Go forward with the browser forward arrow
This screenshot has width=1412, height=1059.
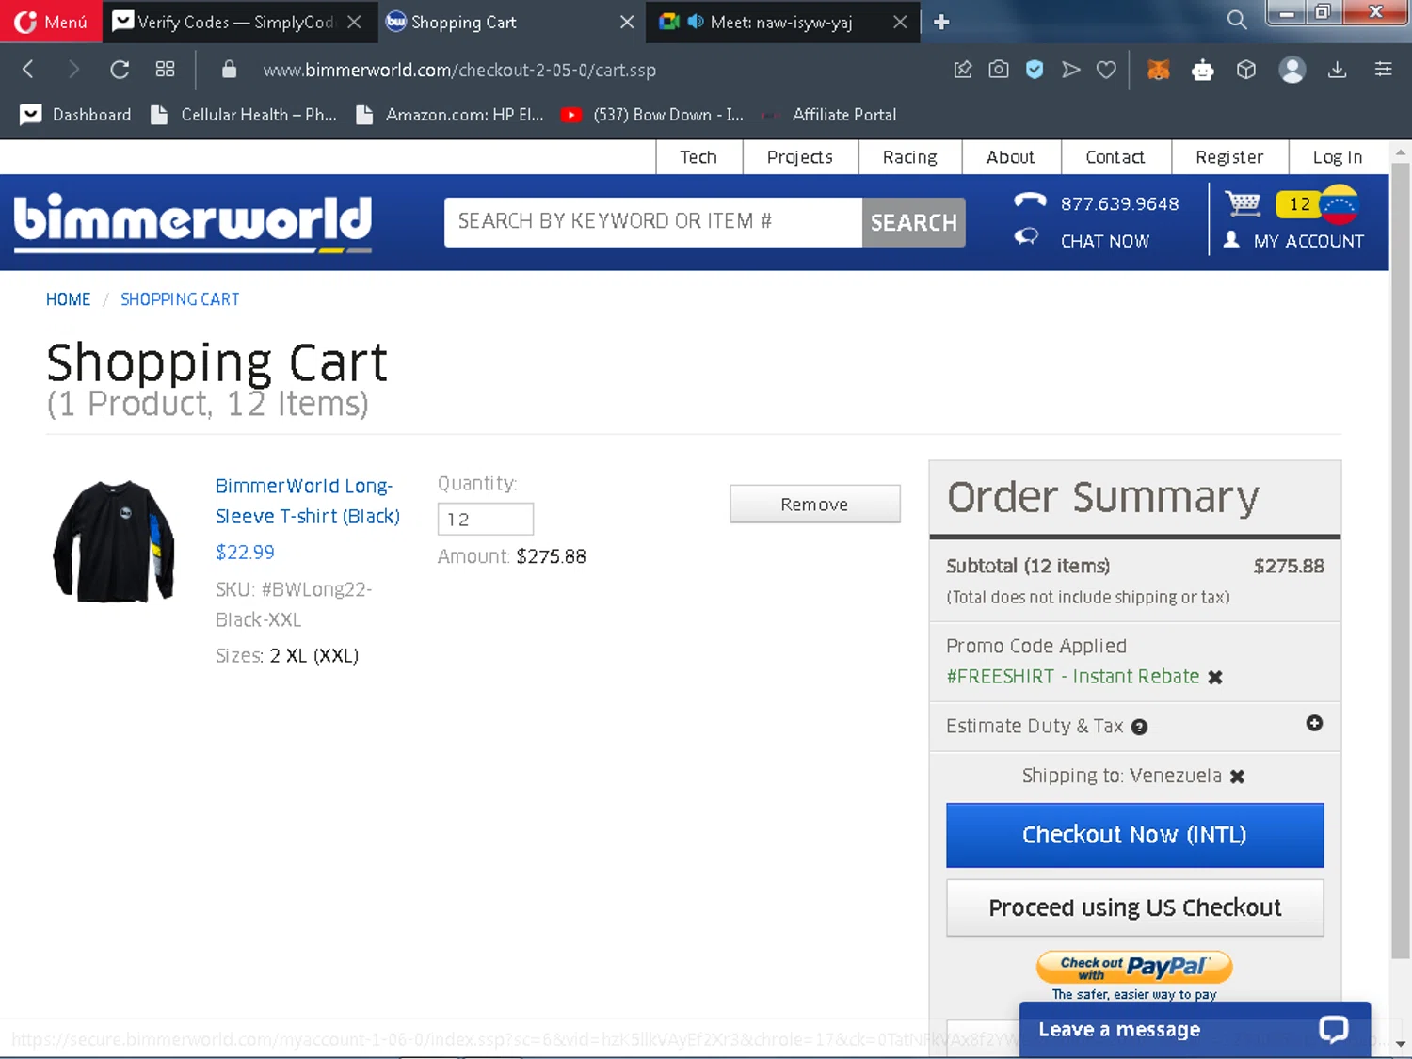pyautogui.click(x=73, y=69)
